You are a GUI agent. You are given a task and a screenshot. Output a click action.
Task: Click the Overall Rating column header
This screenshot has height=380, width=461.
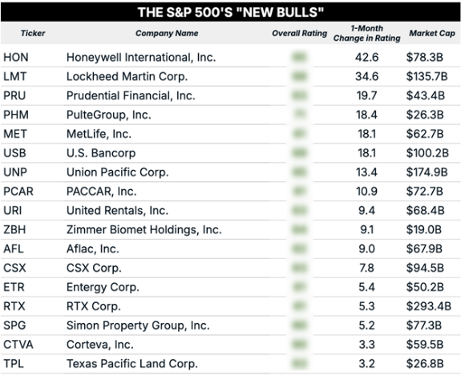pos(299,33)
